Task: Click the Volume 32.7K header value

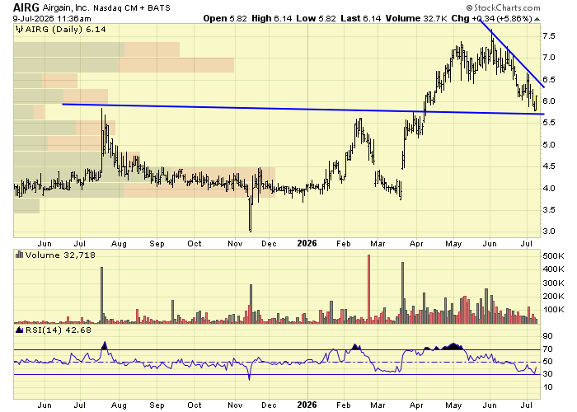Action: [415, 18]
